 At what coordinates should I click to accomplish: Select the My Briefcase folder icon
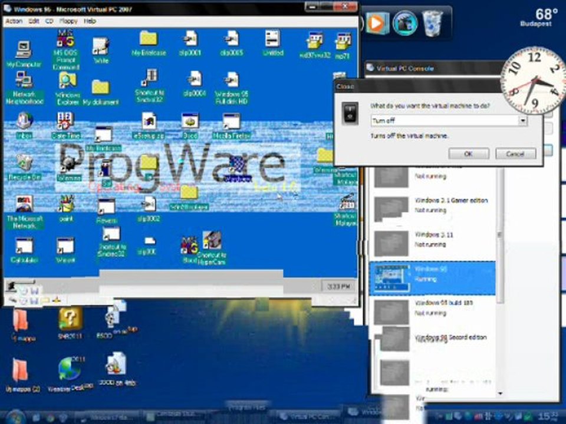click(149, 44)
